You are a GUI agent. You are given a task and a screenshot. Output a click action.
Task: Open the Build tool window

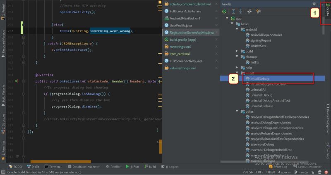[x=150, y=167]
